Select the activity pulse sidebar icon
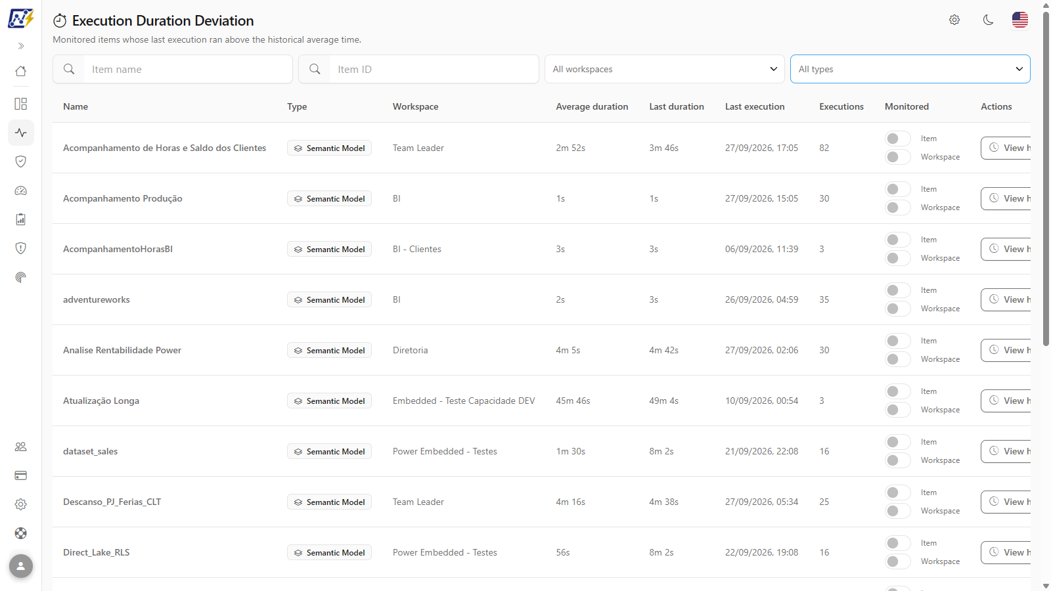The width and height of the screenshot is (1051, 591). (x=21, y=133)
